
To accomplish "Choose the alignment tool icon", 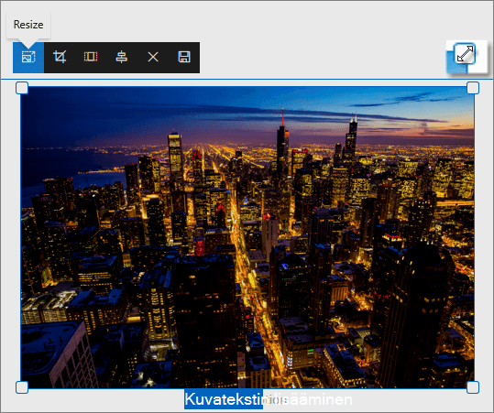I will coord(122,58).
